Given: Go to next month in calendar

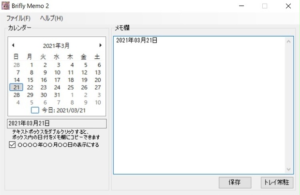Looking at the screenshot, I should coord(101,45).
